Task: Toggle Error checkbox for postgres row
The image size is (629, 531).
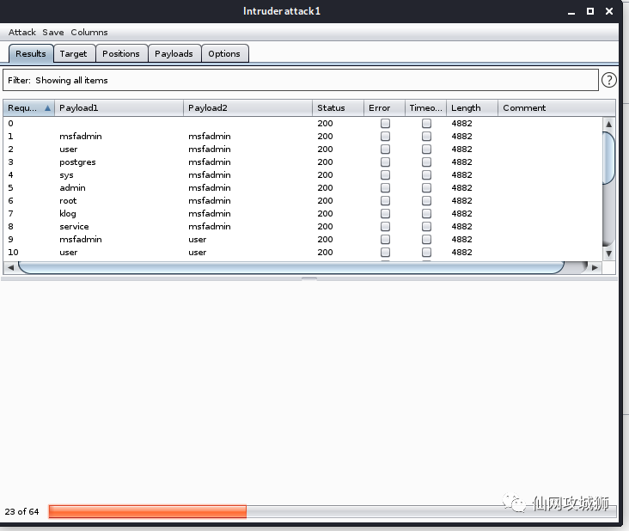Action: (x=385, y=162)
